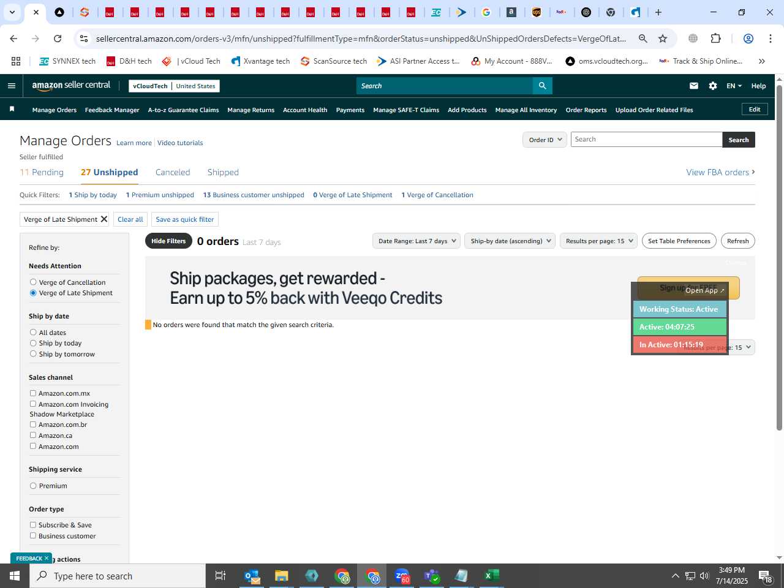Screen dimensions: 784x588
Task: Click the View FBA orders link
Action: click(x=720, y=172)
